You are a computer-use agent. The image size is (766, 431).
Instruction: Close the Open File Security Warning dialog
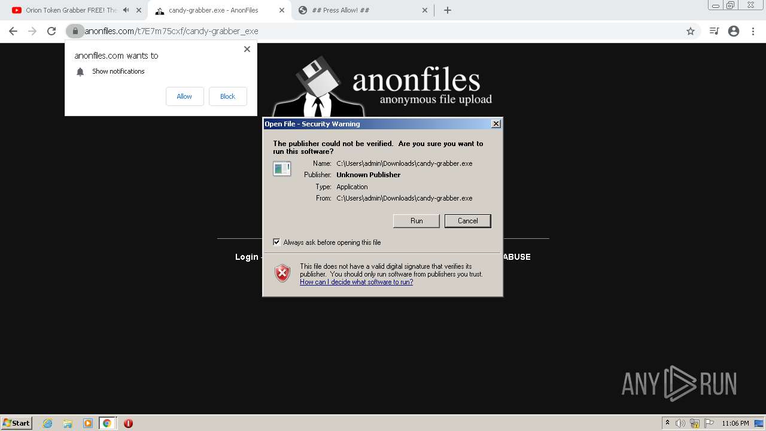tap(496, 124)
